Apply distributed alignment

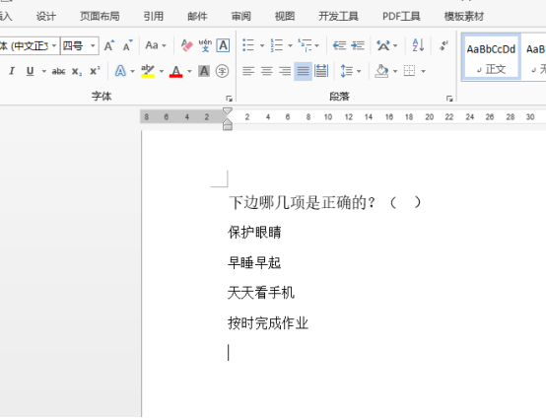click(321, 71)
